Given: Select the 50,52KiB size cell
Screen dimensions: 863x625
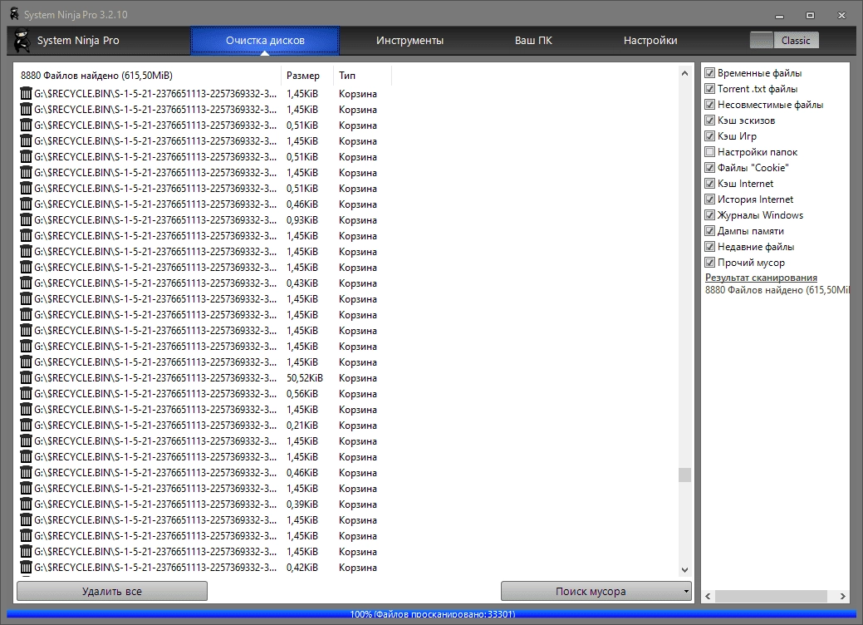Looking at the screenshot, I should 304,378.
